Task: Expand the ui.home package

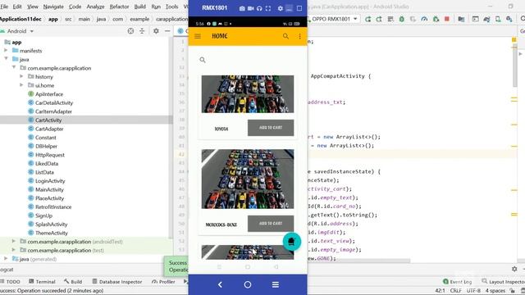Action: tap(21, 85)
